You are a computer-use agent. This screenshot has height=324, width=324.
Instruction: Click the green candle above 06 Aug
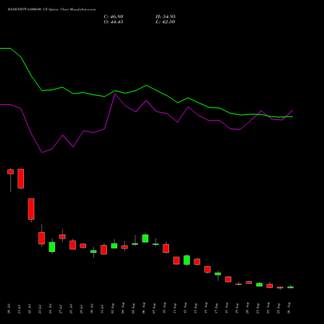[x=145, y=238]
